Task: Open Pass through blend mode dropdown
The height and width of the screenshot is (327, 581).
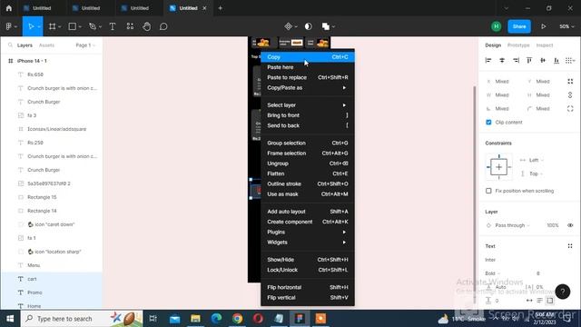Action: coord(512,225)
